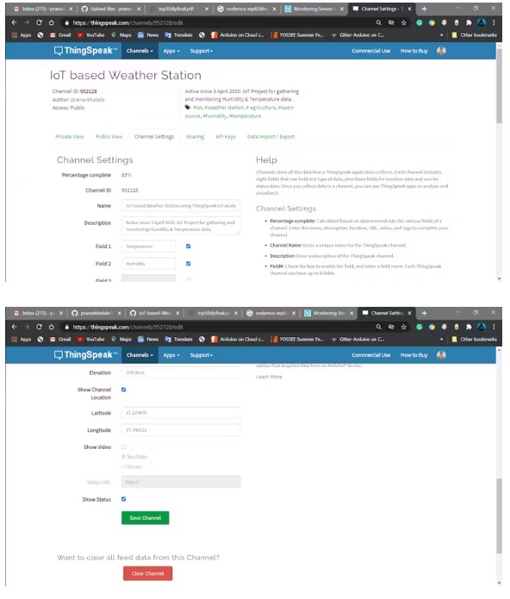Uncheck the Show Status checkbox
Image resolution: width=510 pixels, height=599 pixels.
pos(124,499)
